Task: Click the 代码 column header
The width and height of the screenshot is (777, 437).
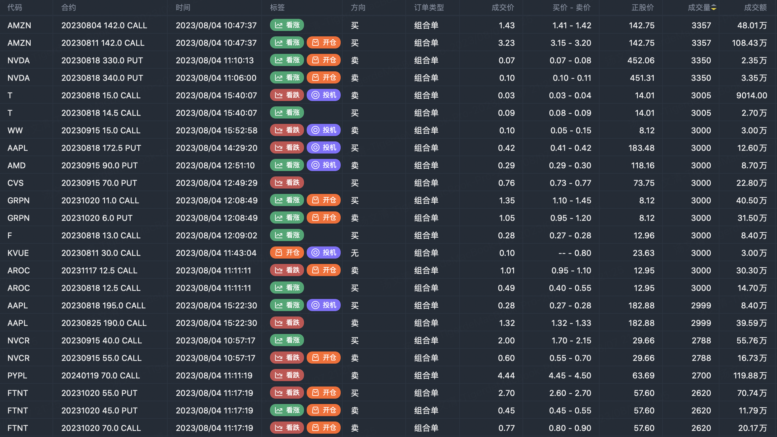Action: click(x=15, y=8)
